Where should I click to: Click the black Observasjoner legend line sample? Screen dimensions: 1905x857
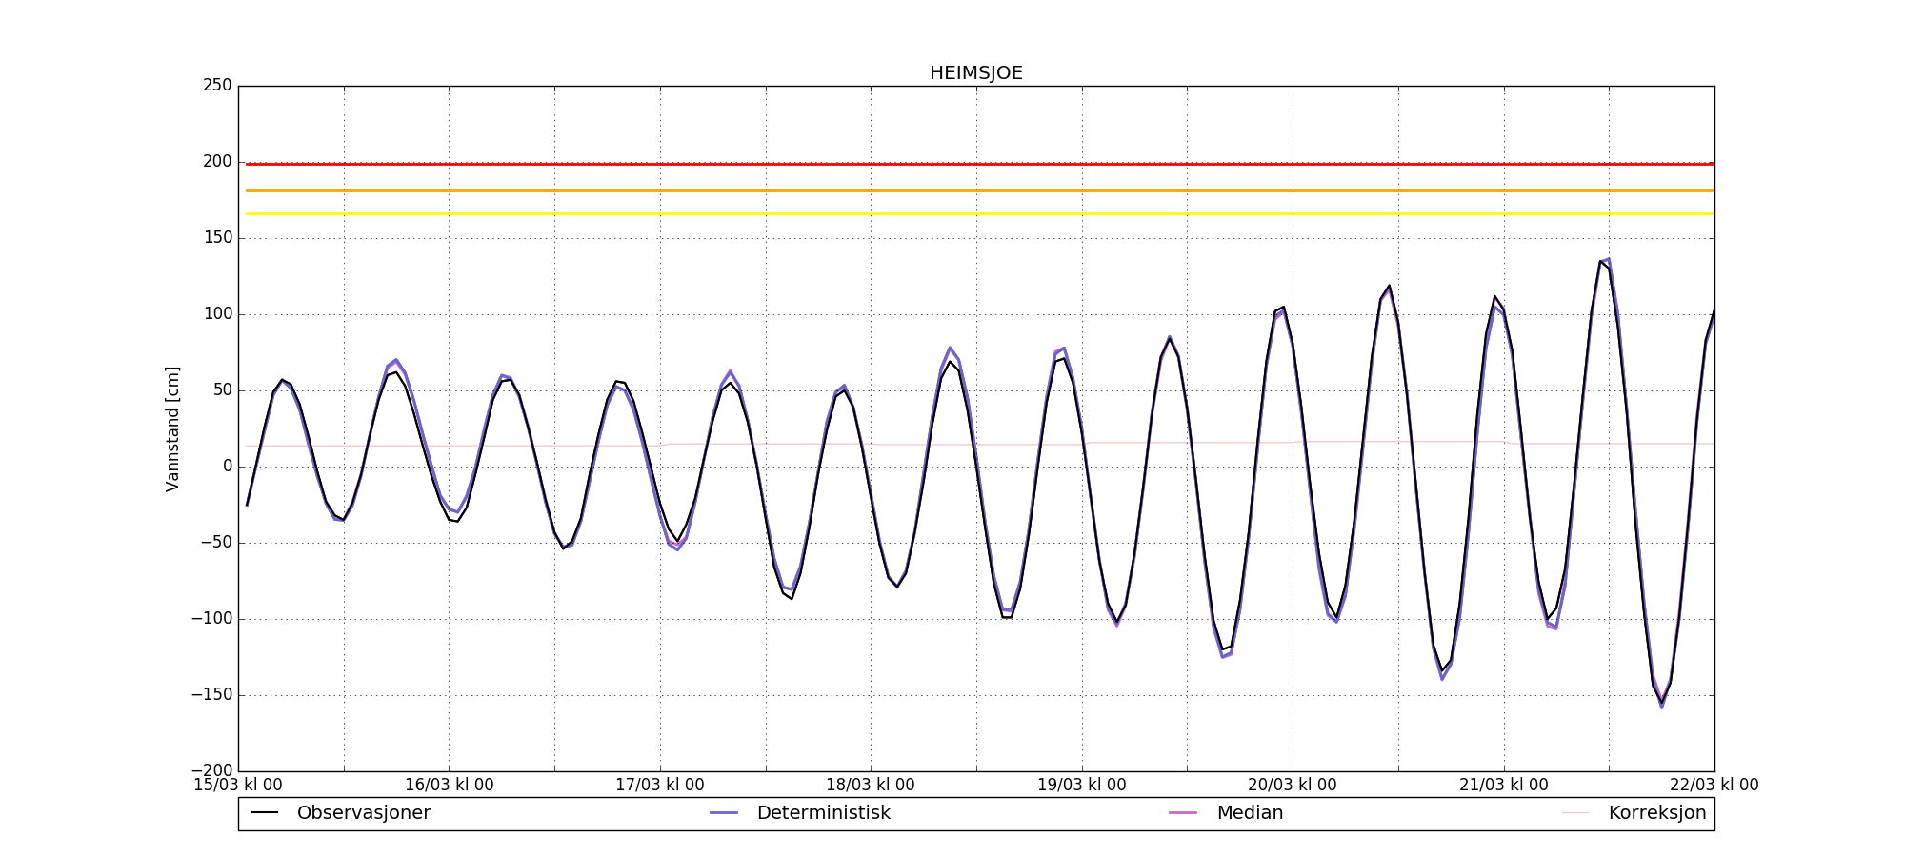pyautogui.click(x=264, y=813)
